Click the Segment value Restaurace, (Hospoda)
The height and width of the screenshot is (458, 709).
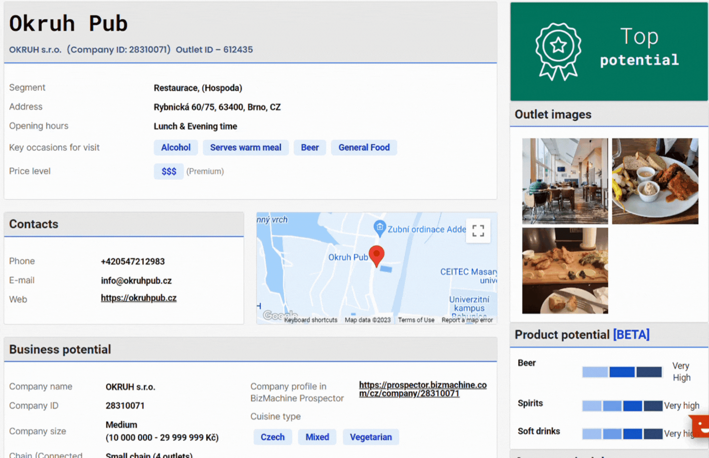click(198, 88)
